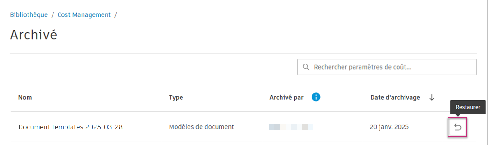Click the Modèles de document type cell
The height and width of the screenshot is (145, 488).
tap(201, 127)
